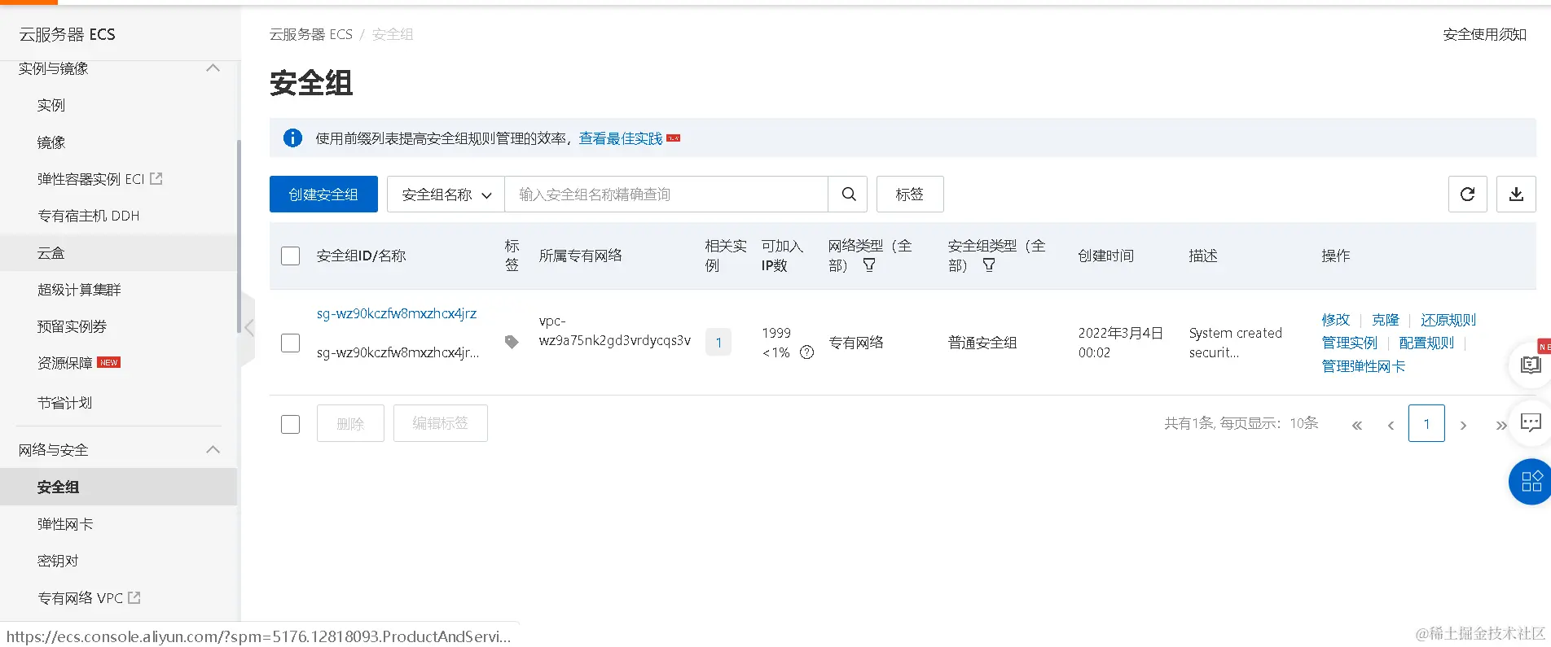Viewport: 1551px width, 647px height.
Task: Open the blue floating apps grid button
Action: pos(1531,481)
